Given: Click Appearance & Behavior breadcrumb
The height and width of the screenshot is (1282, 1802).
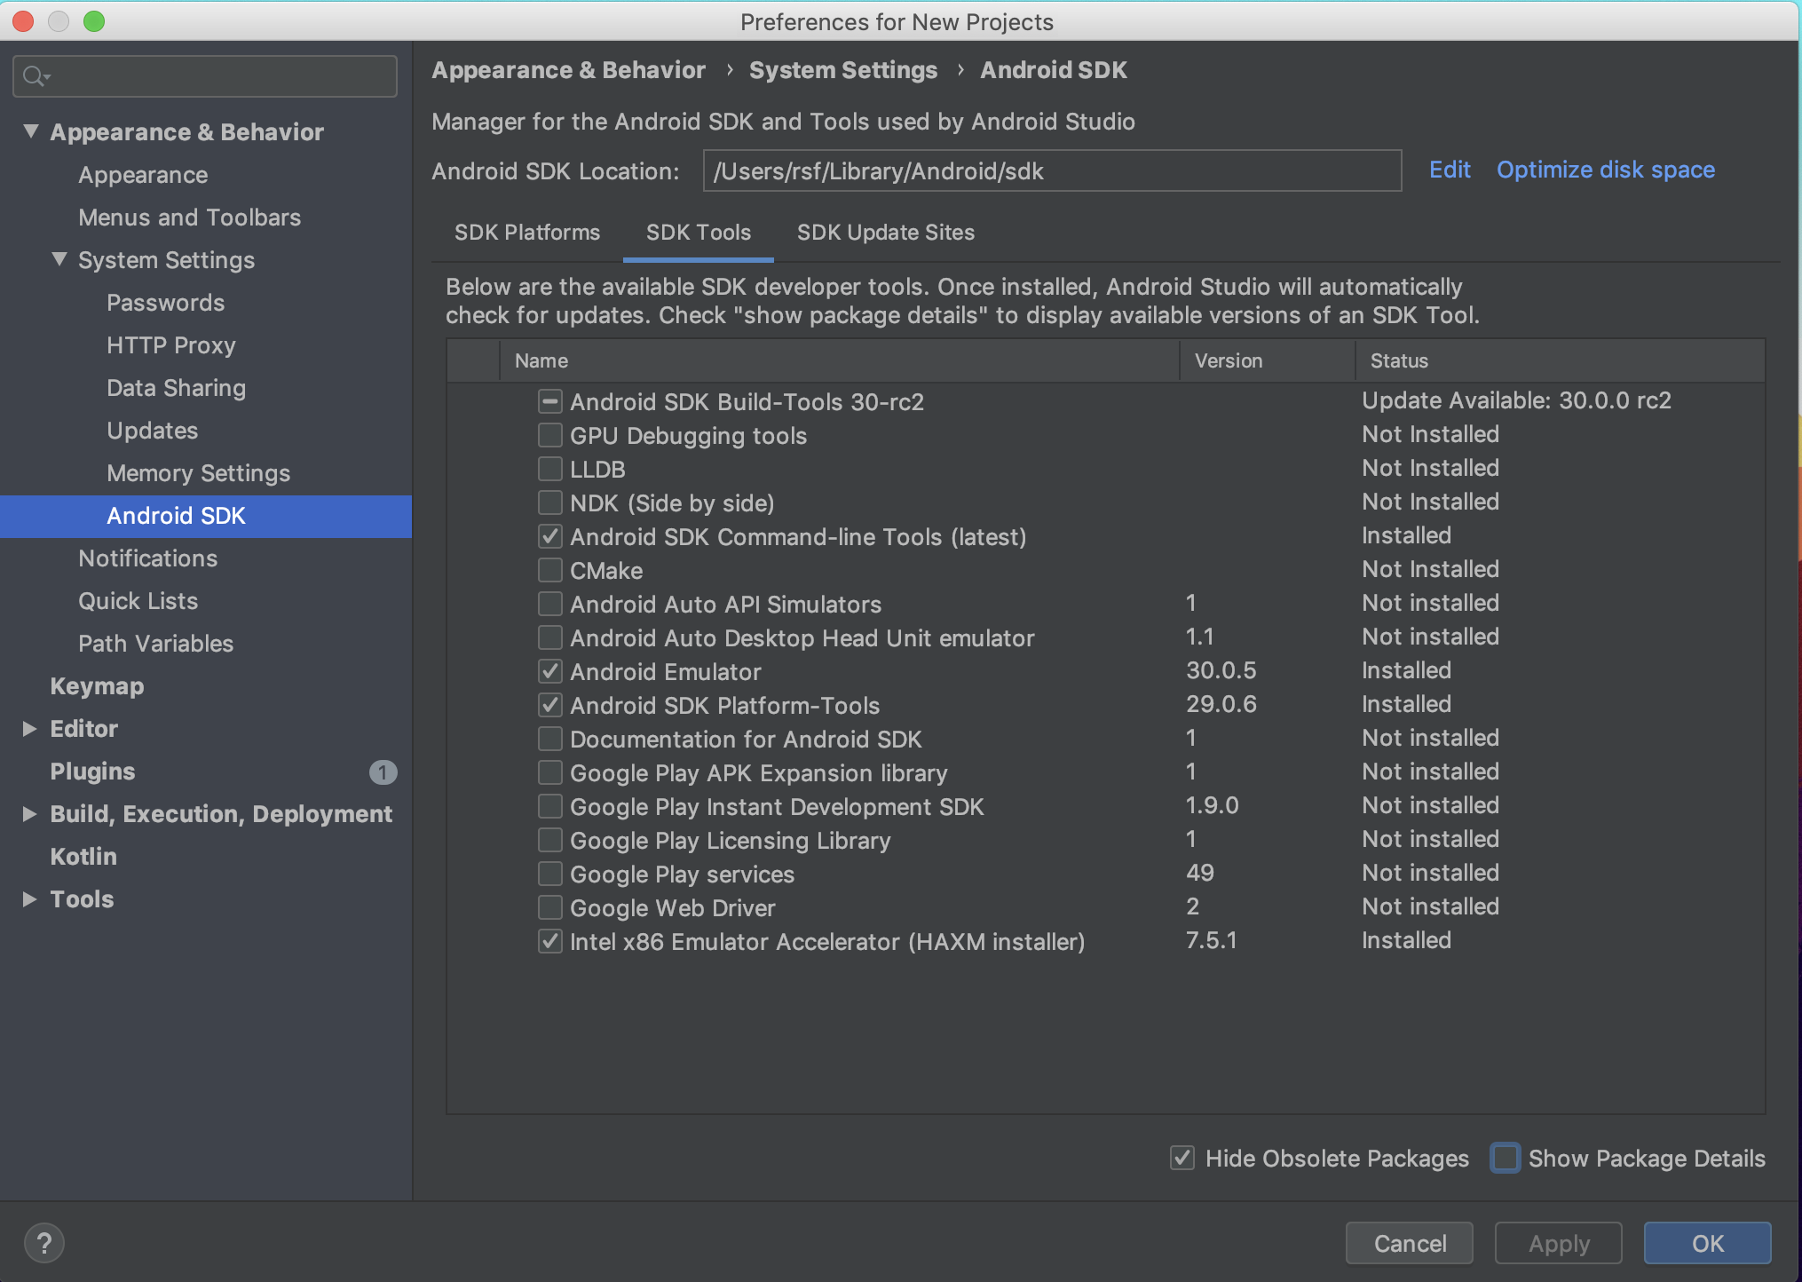Looking at the screenshot, I should coord(569,70).
